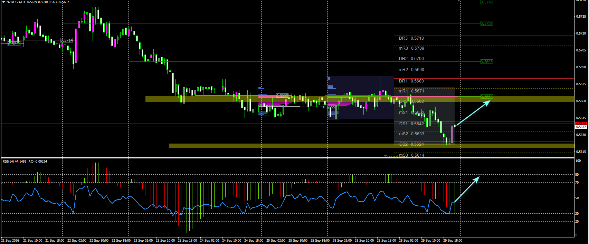Select the mR1 0.5671 pivot label
Viewport: 589px width, 244px height.
click(x=411, y=91)
